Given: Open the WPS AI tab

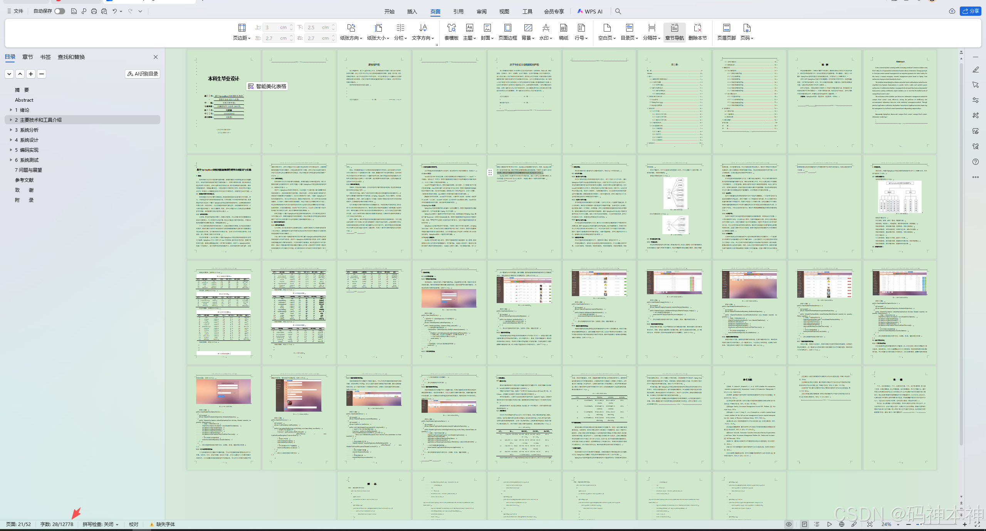Looking at the screenshot, I should click(x=590, y=12).
